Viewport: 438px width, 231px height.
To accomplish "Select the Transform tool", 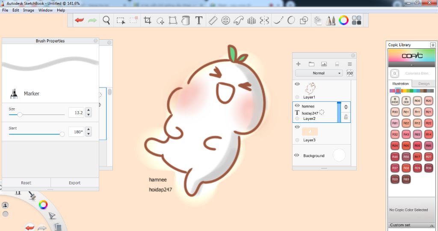I will tap(173, 20).
